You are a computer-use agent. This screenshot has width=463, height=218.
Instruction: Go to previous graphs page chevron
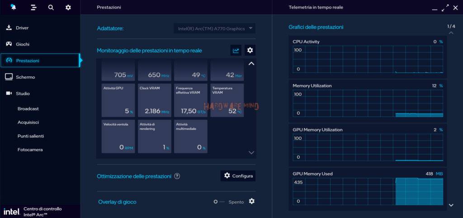pyautogui.click(x=451, y=33)
